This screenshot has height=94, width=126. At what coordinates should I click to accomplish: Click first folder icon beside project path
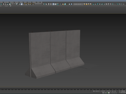click(84, 4)
